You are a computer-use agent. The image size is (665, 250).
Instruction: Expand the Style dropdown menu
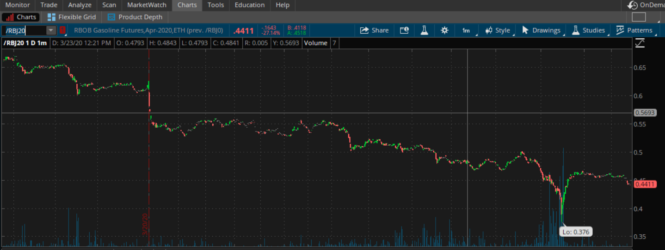(x=498, y=30)
